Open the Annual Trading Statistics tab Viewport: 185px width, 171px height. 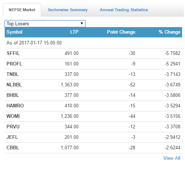tap(124, 10)
